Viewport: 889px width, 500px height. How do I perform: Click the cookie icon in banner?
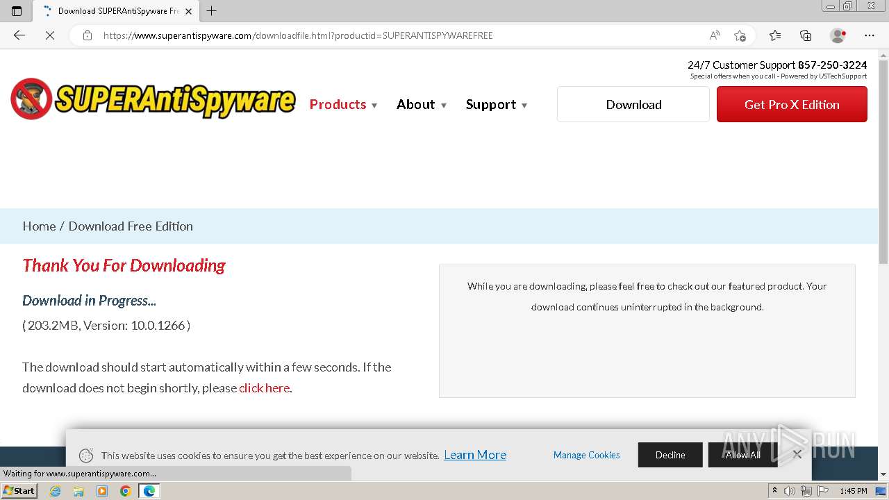(86, 456)
